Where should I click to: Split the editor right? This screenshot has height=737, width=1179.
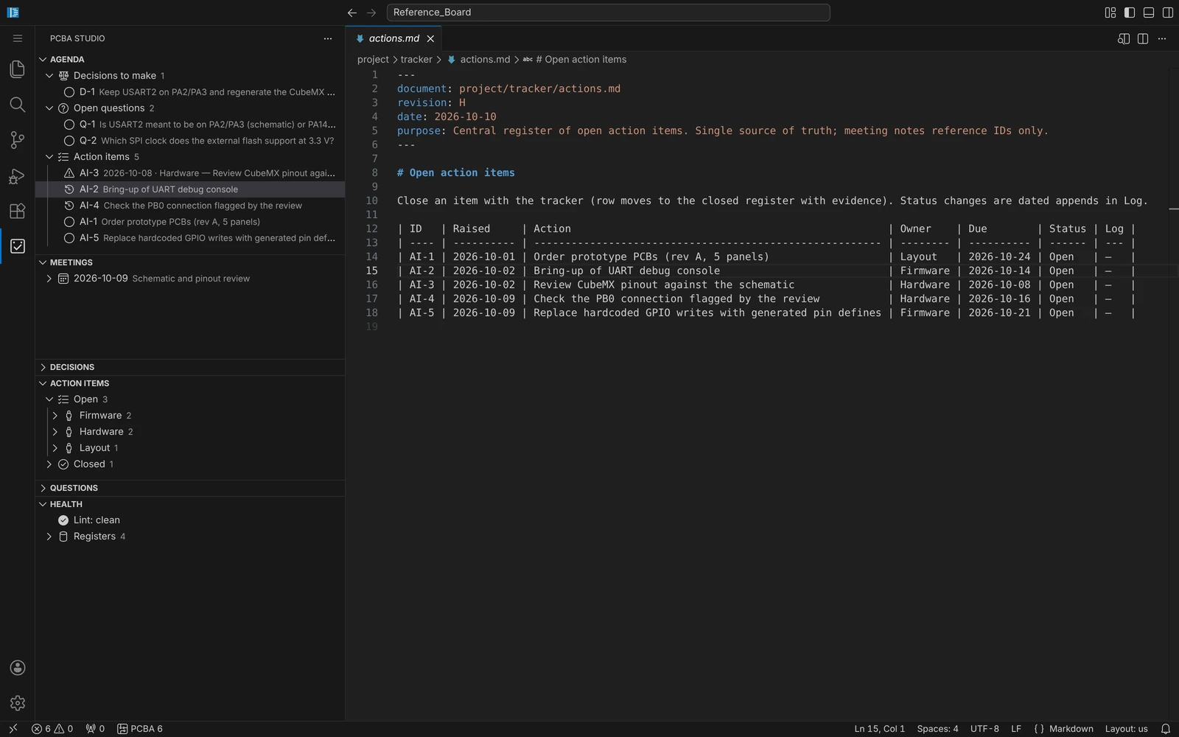click(1143, 38)
